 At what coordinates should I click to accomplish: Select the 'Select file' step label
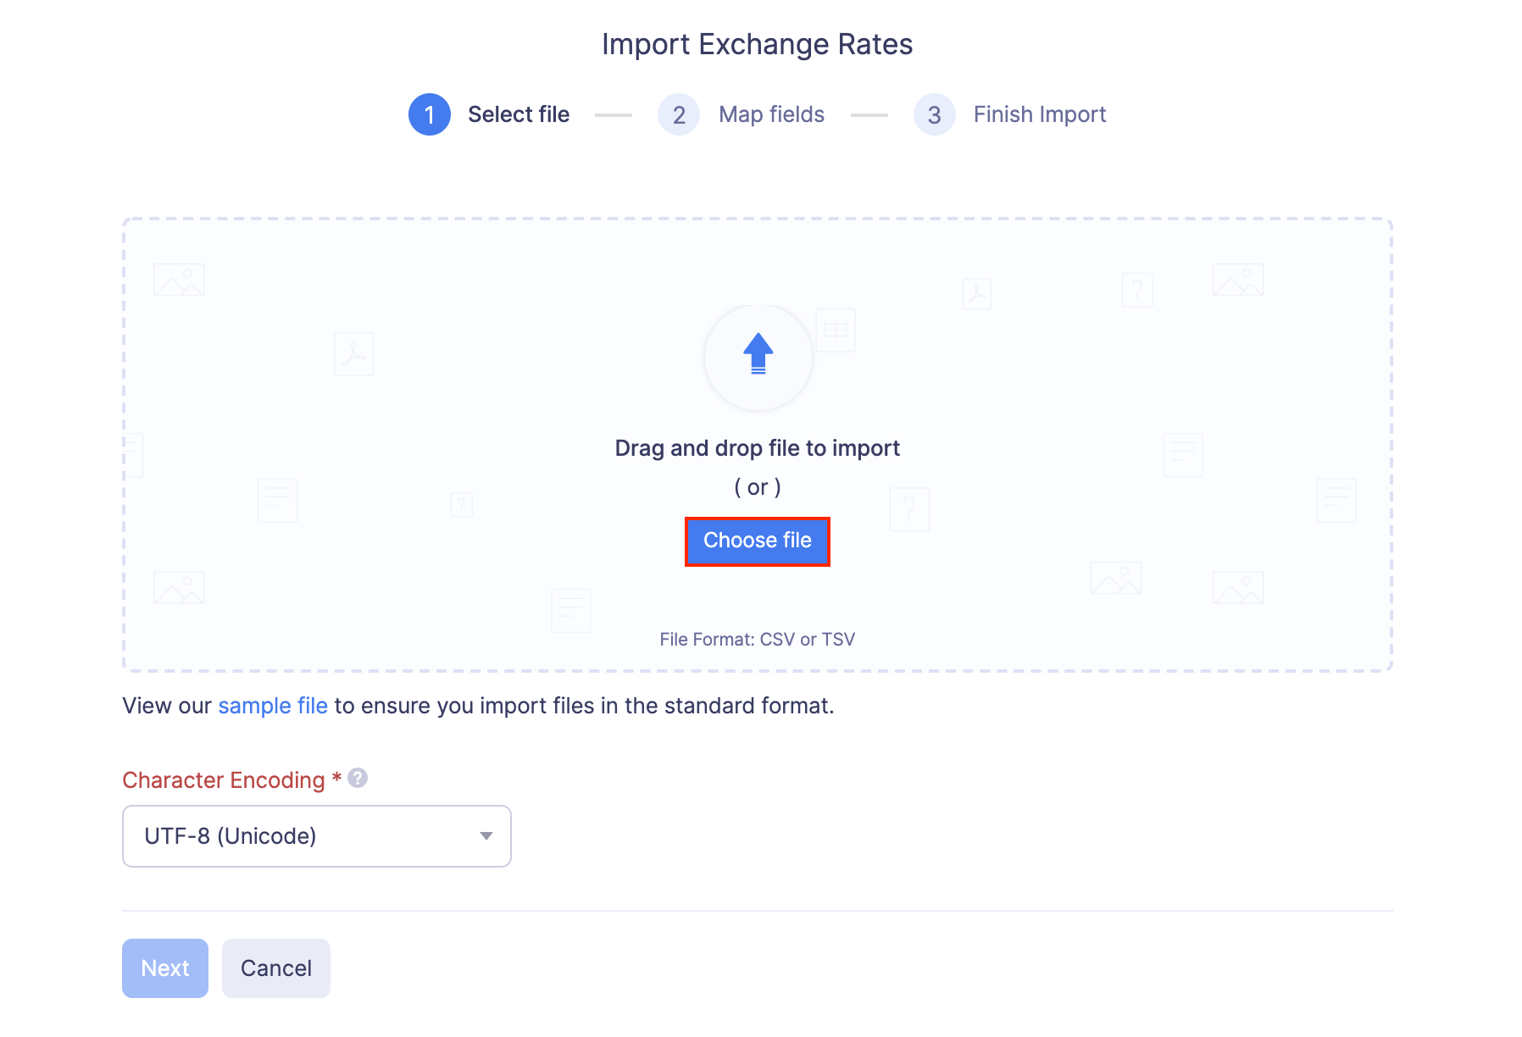point(519,114)
